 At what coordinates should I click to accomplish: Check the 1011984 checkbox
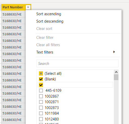pyautogui.click(x=41, y=113)
